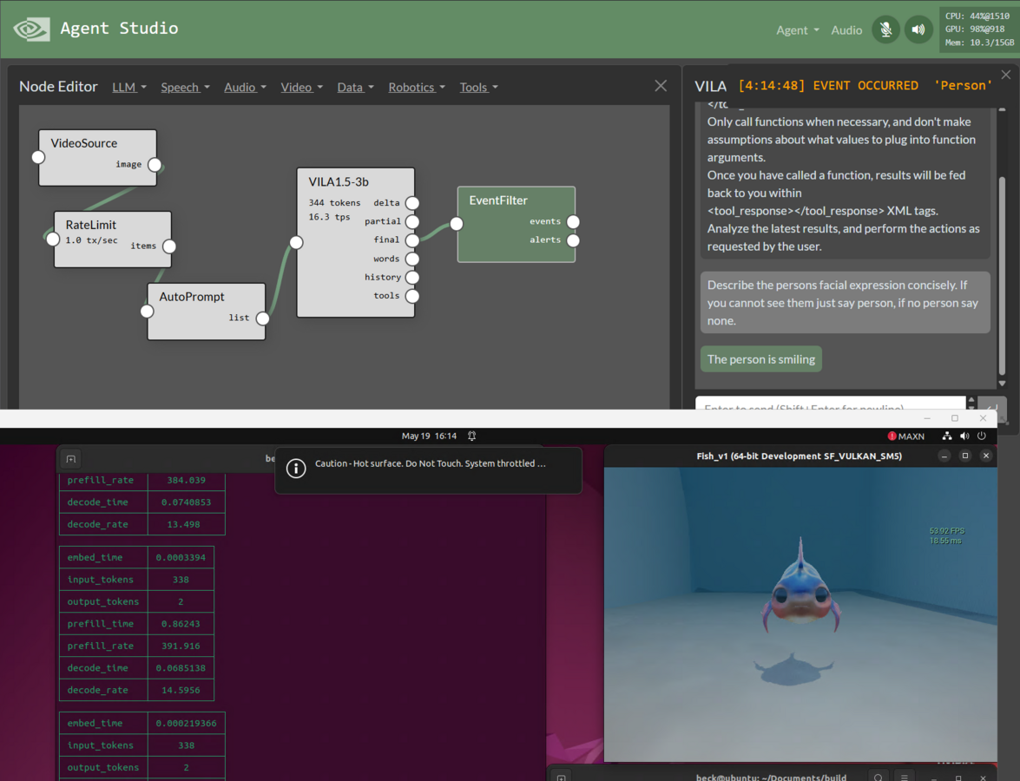Click the search icon in bottom terminal header
Screen dimensions: 1020x781
point(879,778)
